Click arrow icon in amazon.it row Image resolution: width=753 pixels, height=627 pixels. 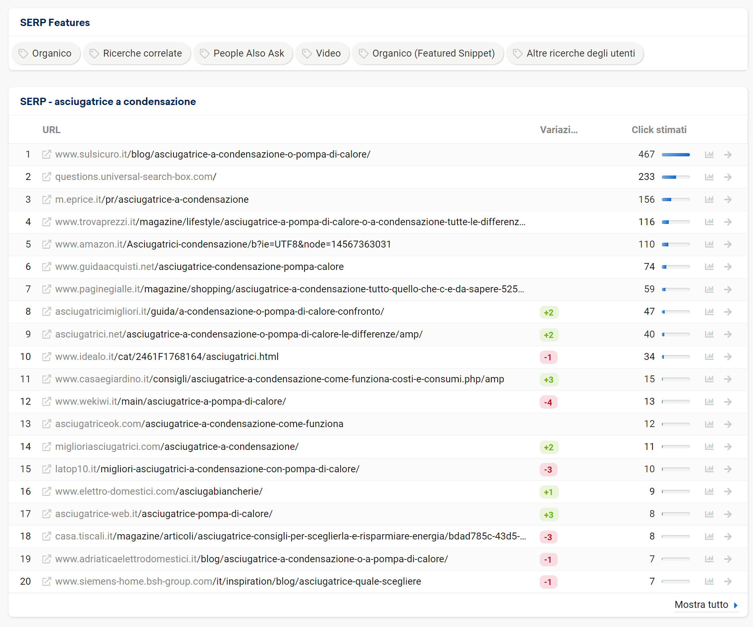click(x=728, y=244)
